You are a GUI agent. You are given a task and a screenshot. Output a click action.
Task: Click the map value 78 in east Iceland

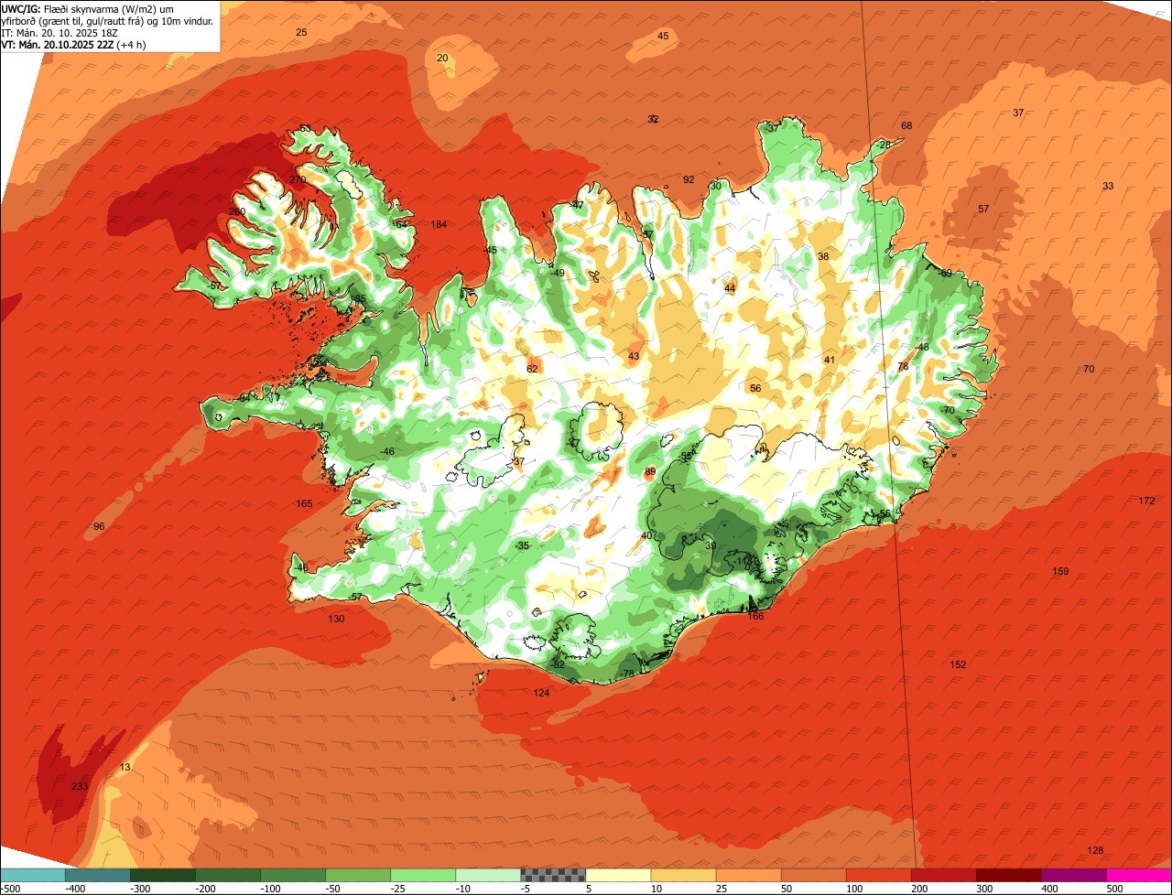pos(903,367)
